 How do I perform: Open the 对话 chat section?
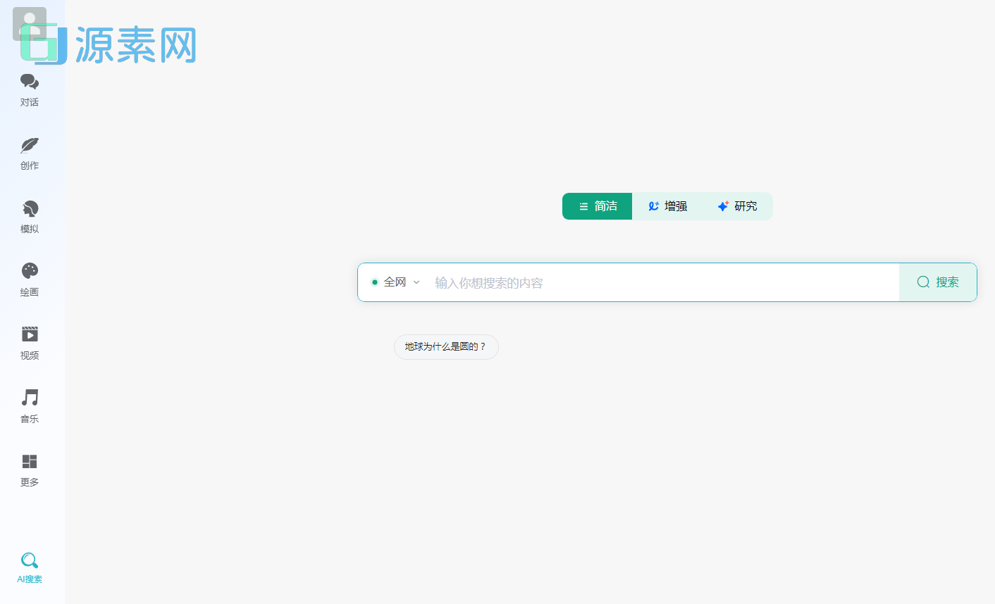coord(29,90)
